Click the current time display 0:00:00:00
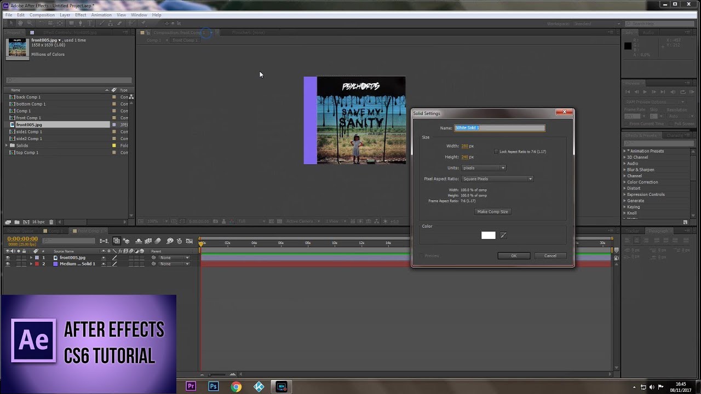 coord(22,239)
